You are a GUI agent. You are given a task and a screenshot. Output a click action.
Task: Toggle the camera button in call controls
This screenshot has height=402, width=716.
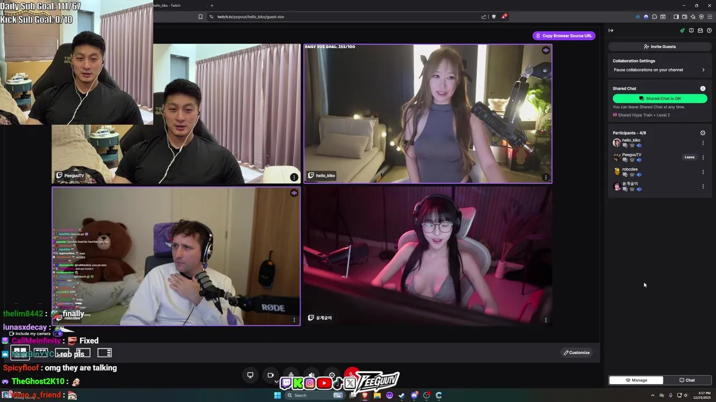271,375
